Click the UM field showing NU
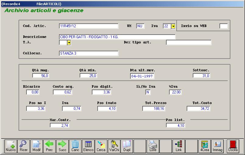The height and width of the screenshot is (155, 245). pyautogui.click(x=140, y=26)
